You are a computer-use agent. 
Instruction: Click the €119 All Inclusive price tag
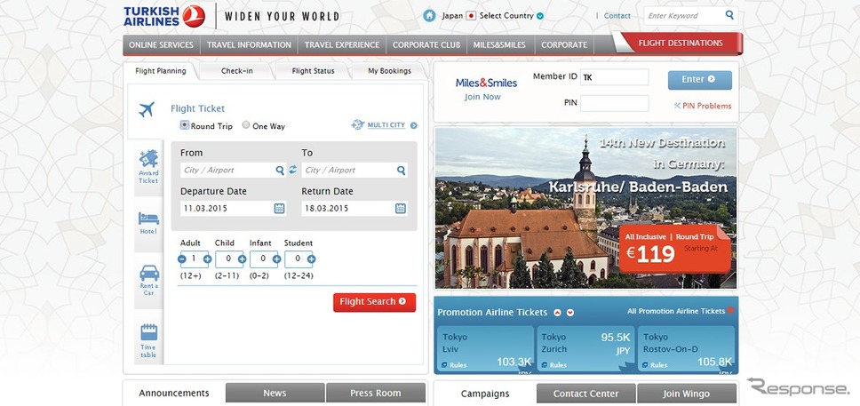click(x=676, y=249)
